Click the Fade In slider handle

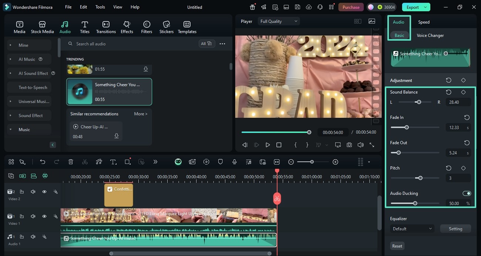click(407, 127)
